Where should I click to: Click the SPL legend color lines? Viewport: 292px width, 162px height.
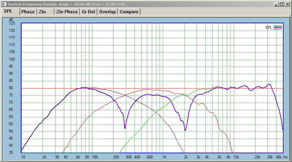pyautogui.click(x=277, y=27)
